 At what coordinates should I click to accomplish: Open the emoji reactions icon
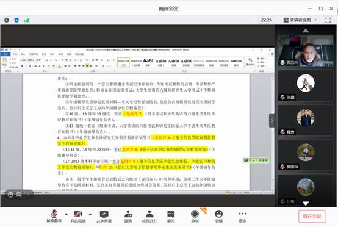(x=218, y=217)
